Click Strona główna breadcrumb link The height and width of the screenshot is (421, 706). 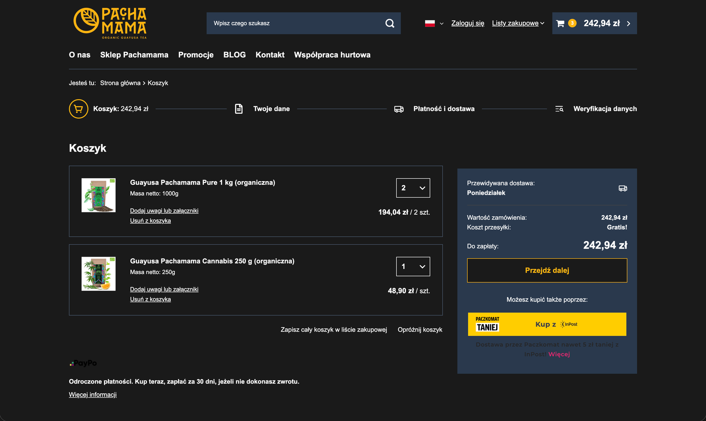point(120,83)
